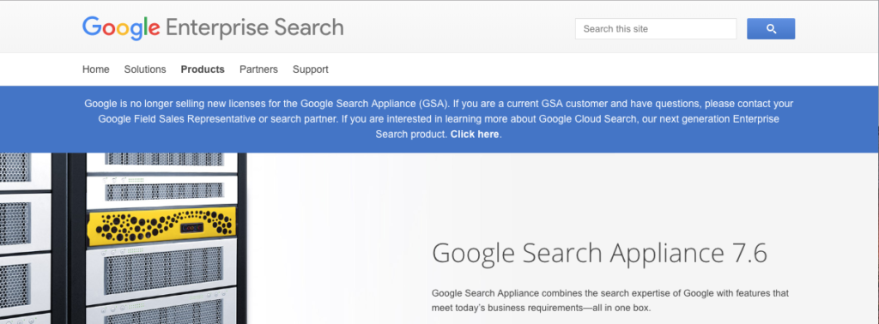The height and width of the screenshot is (324, 879).
Task: Click the blue magnifying glass search button
Action: [x=770, y=28]
